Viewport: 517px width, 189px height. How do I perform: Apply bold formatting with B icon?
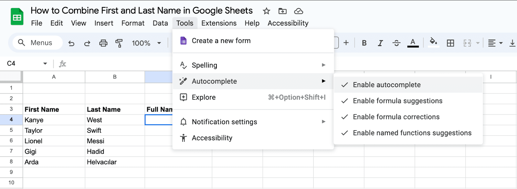pyautogui.click(x=364, y=43)
